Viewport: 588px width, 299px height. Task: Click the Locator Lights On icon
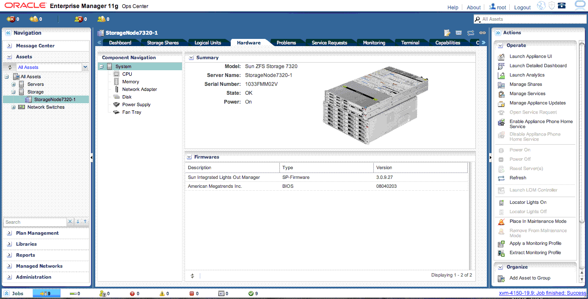(501, 203)
